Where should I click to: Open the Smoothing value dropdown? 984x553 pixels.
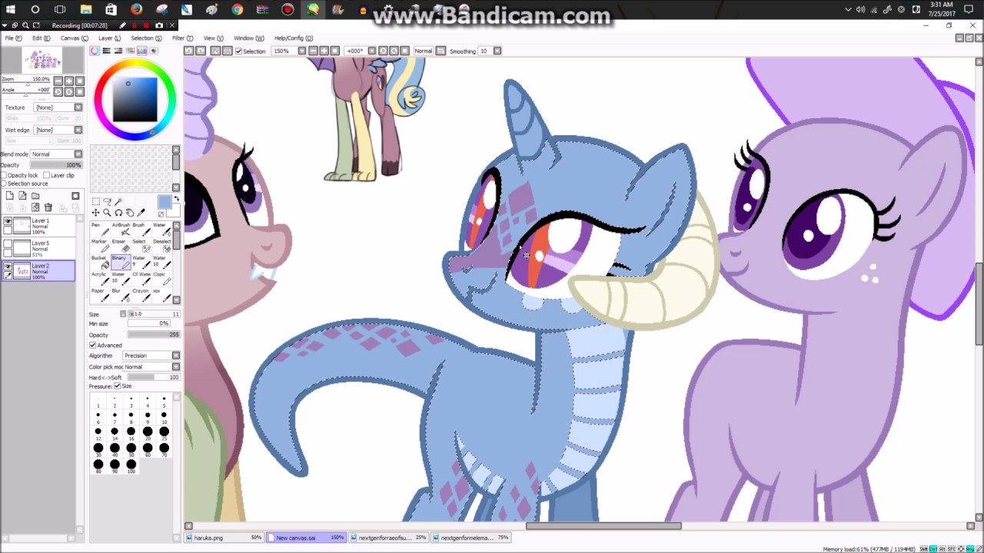coord(497,51)
